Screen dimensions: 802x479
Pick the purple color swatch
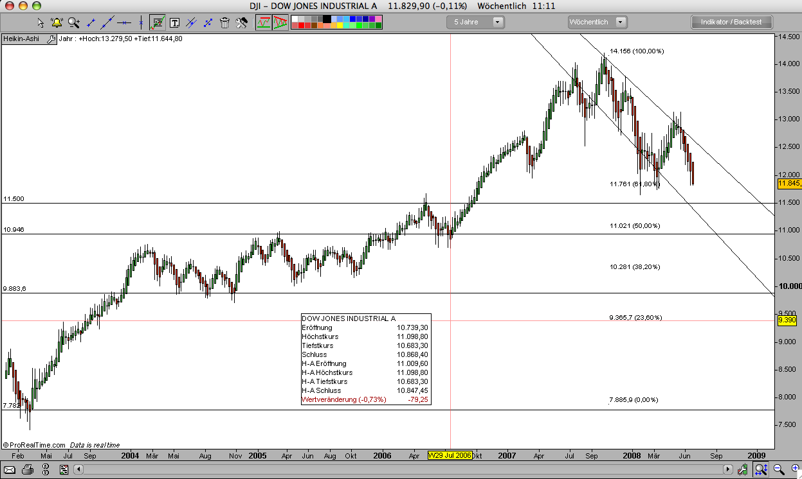pos(372,19)
